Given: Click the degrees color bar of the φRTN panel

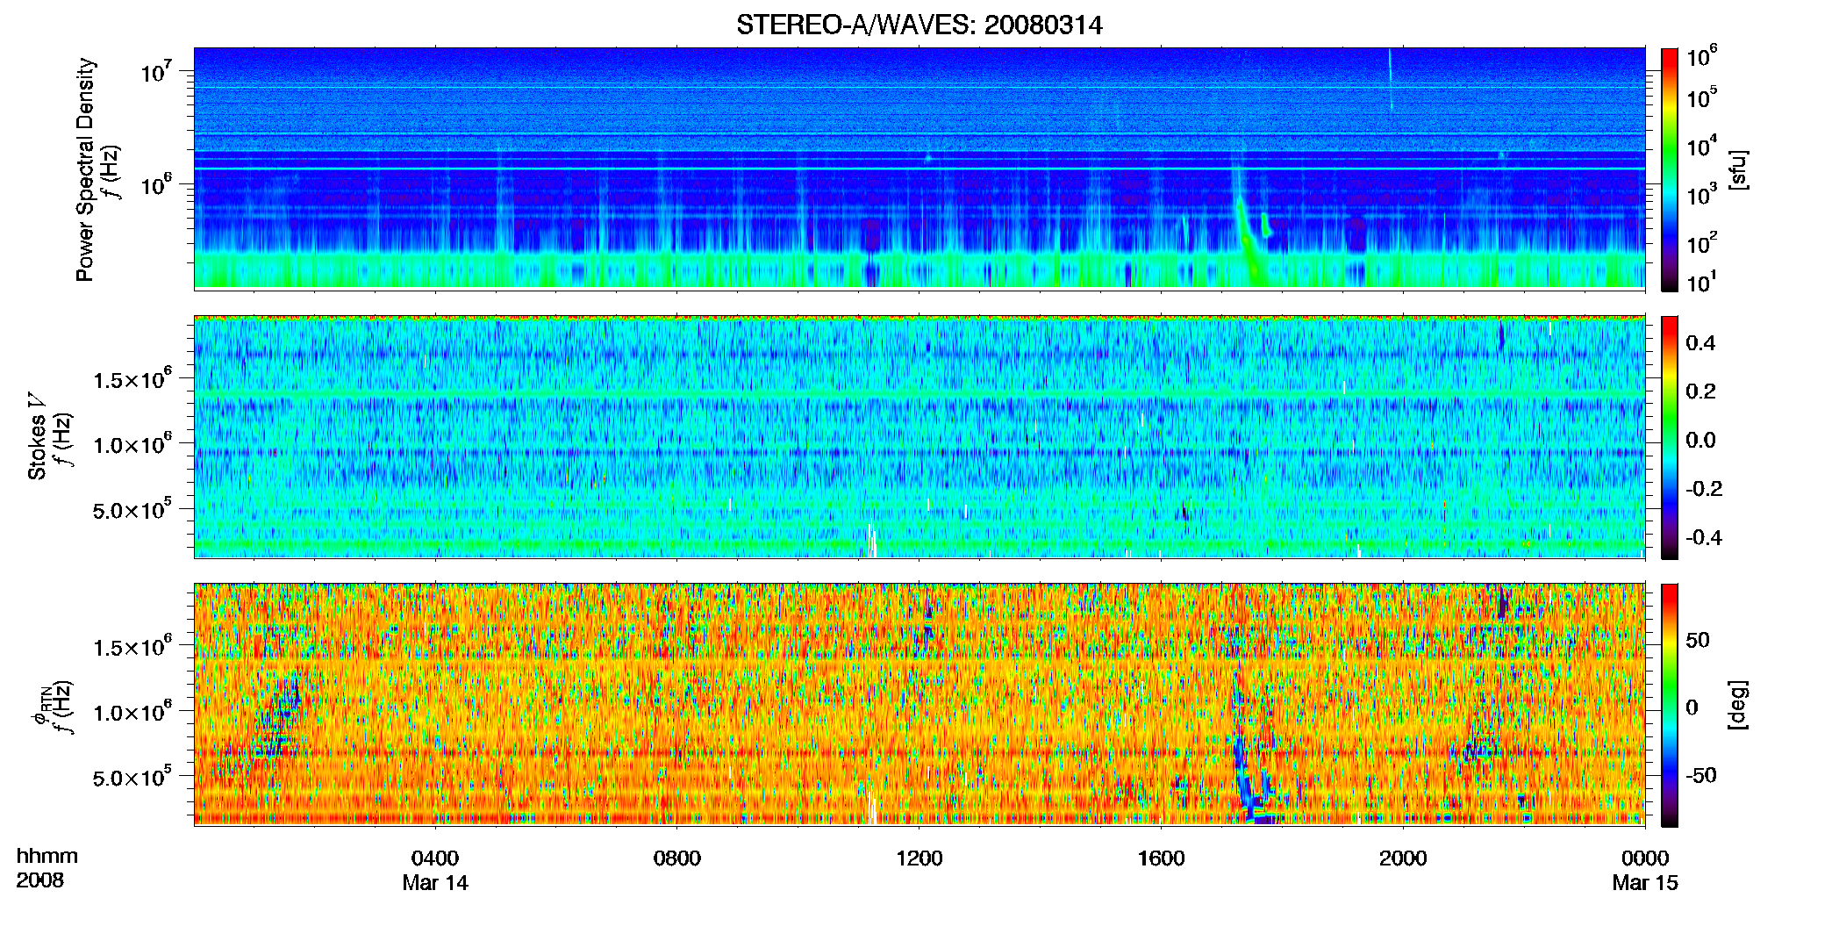Looking at the screenshot, I should click(1670, 705).
